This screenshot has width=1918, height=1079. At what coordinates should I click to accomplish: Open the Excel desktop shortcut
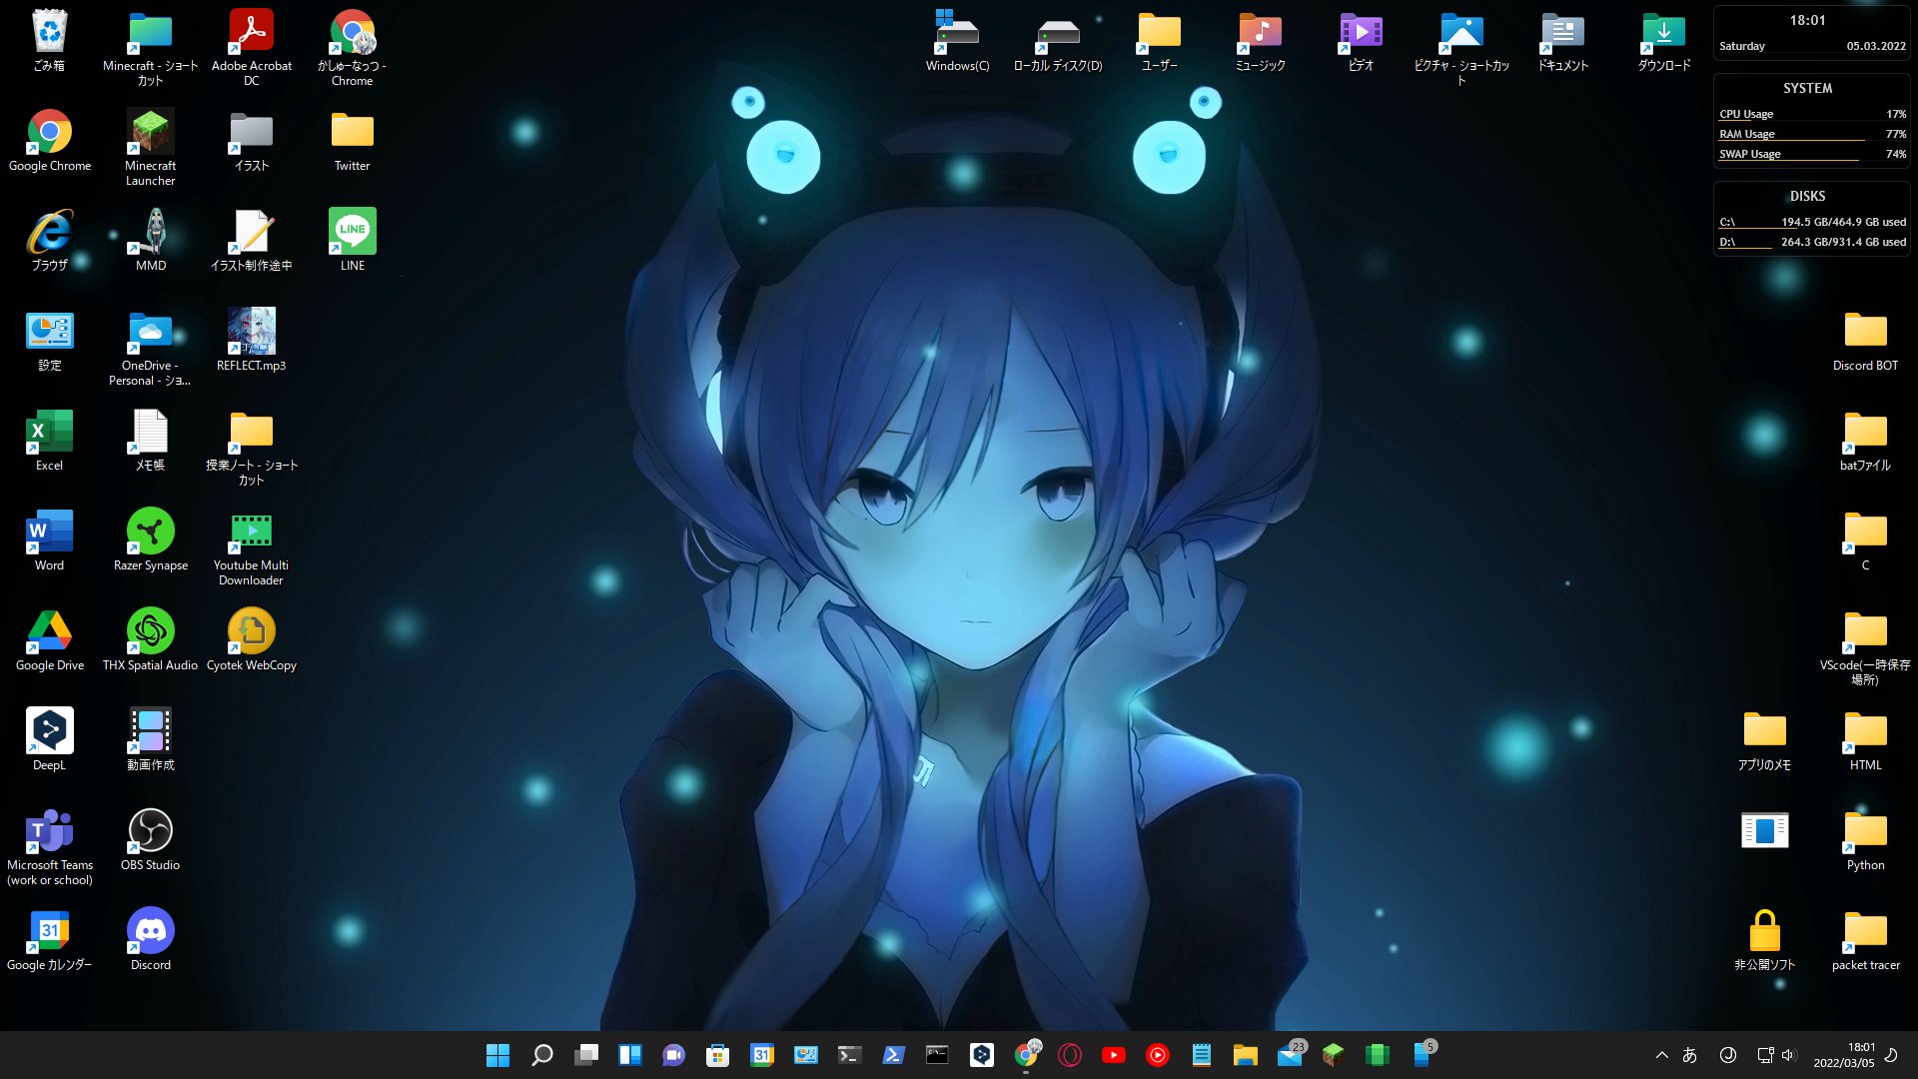pos(49,442)
